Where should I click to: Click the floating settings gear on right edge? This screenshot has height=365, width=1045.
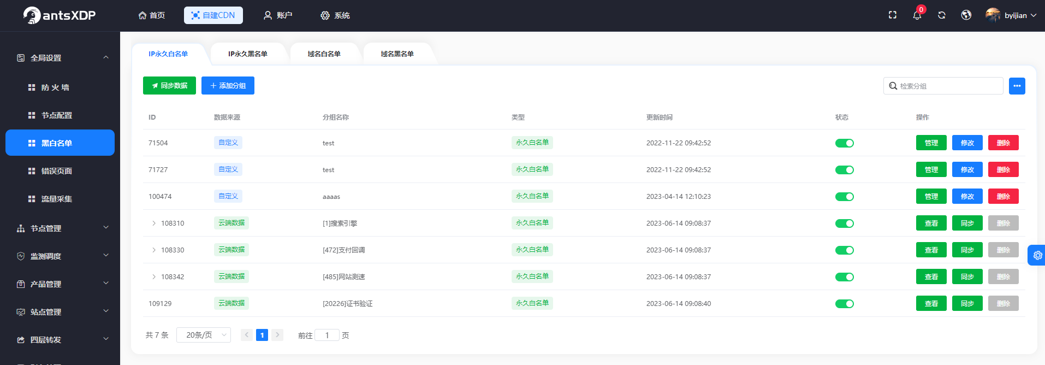(1037, 255)
